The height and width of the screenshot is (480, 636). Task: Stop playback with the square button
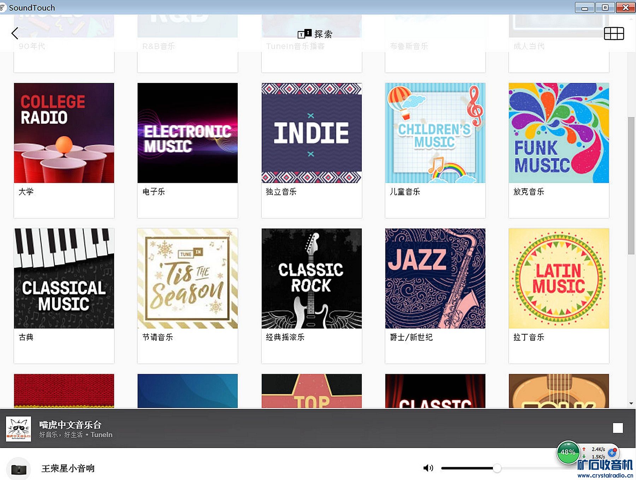tap(618, 428)
